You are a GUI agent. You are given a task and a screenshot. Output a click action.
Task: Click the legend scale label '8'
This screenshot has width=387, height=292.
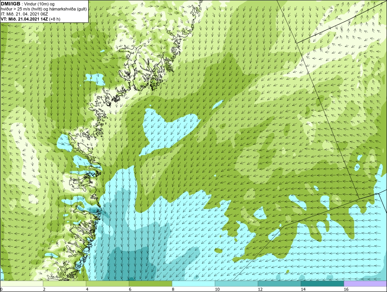click(x=173, y=290)
